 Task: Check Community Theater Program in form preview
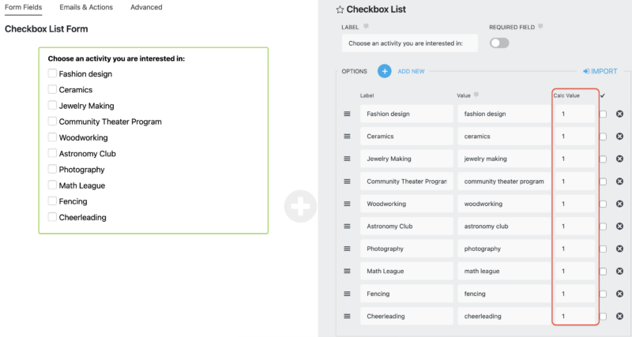click(52, 122)
